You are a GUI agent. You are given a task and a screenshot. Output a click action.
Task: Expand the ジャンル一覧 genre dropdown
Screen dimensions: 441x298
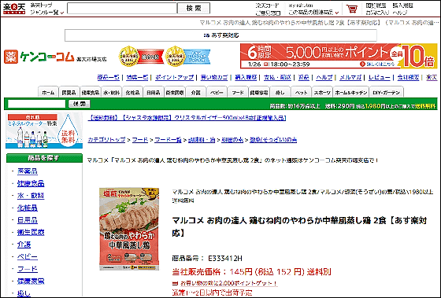(47, 13)
